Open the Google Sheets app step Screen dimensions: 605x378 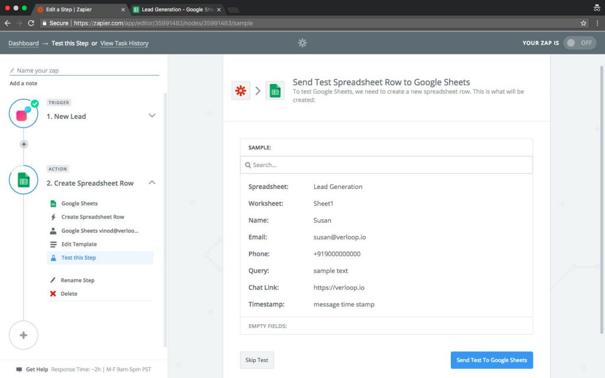pyautogui.click(x=80, y=203)
